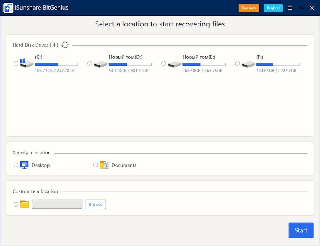Click the Desktop monitor icon
This screenshot has width=320, height=246.
pos(24,165)
